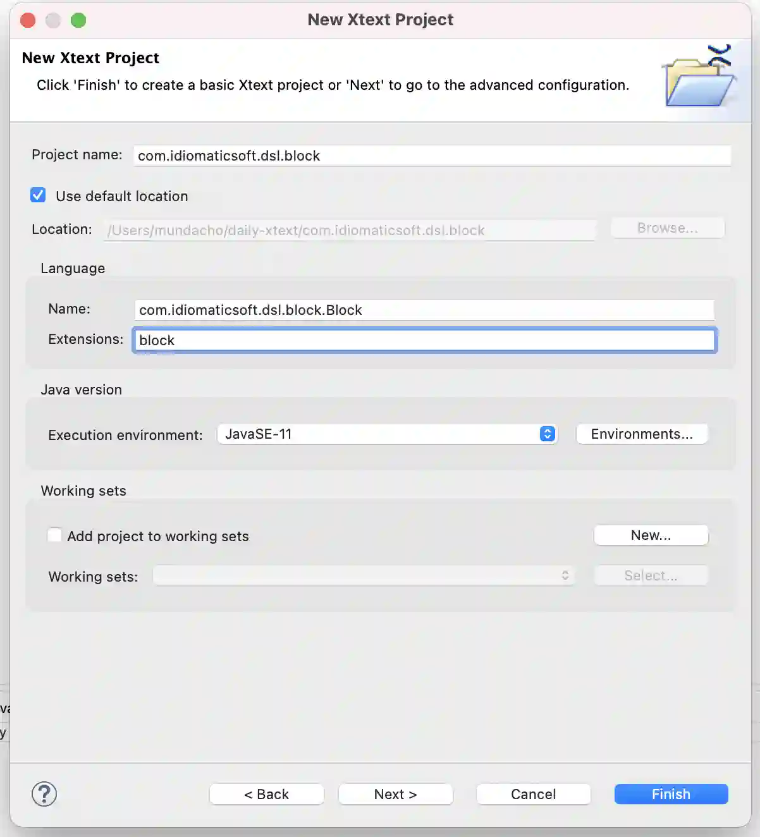Disable the Use default location checkbox

[x=38, y=195]
